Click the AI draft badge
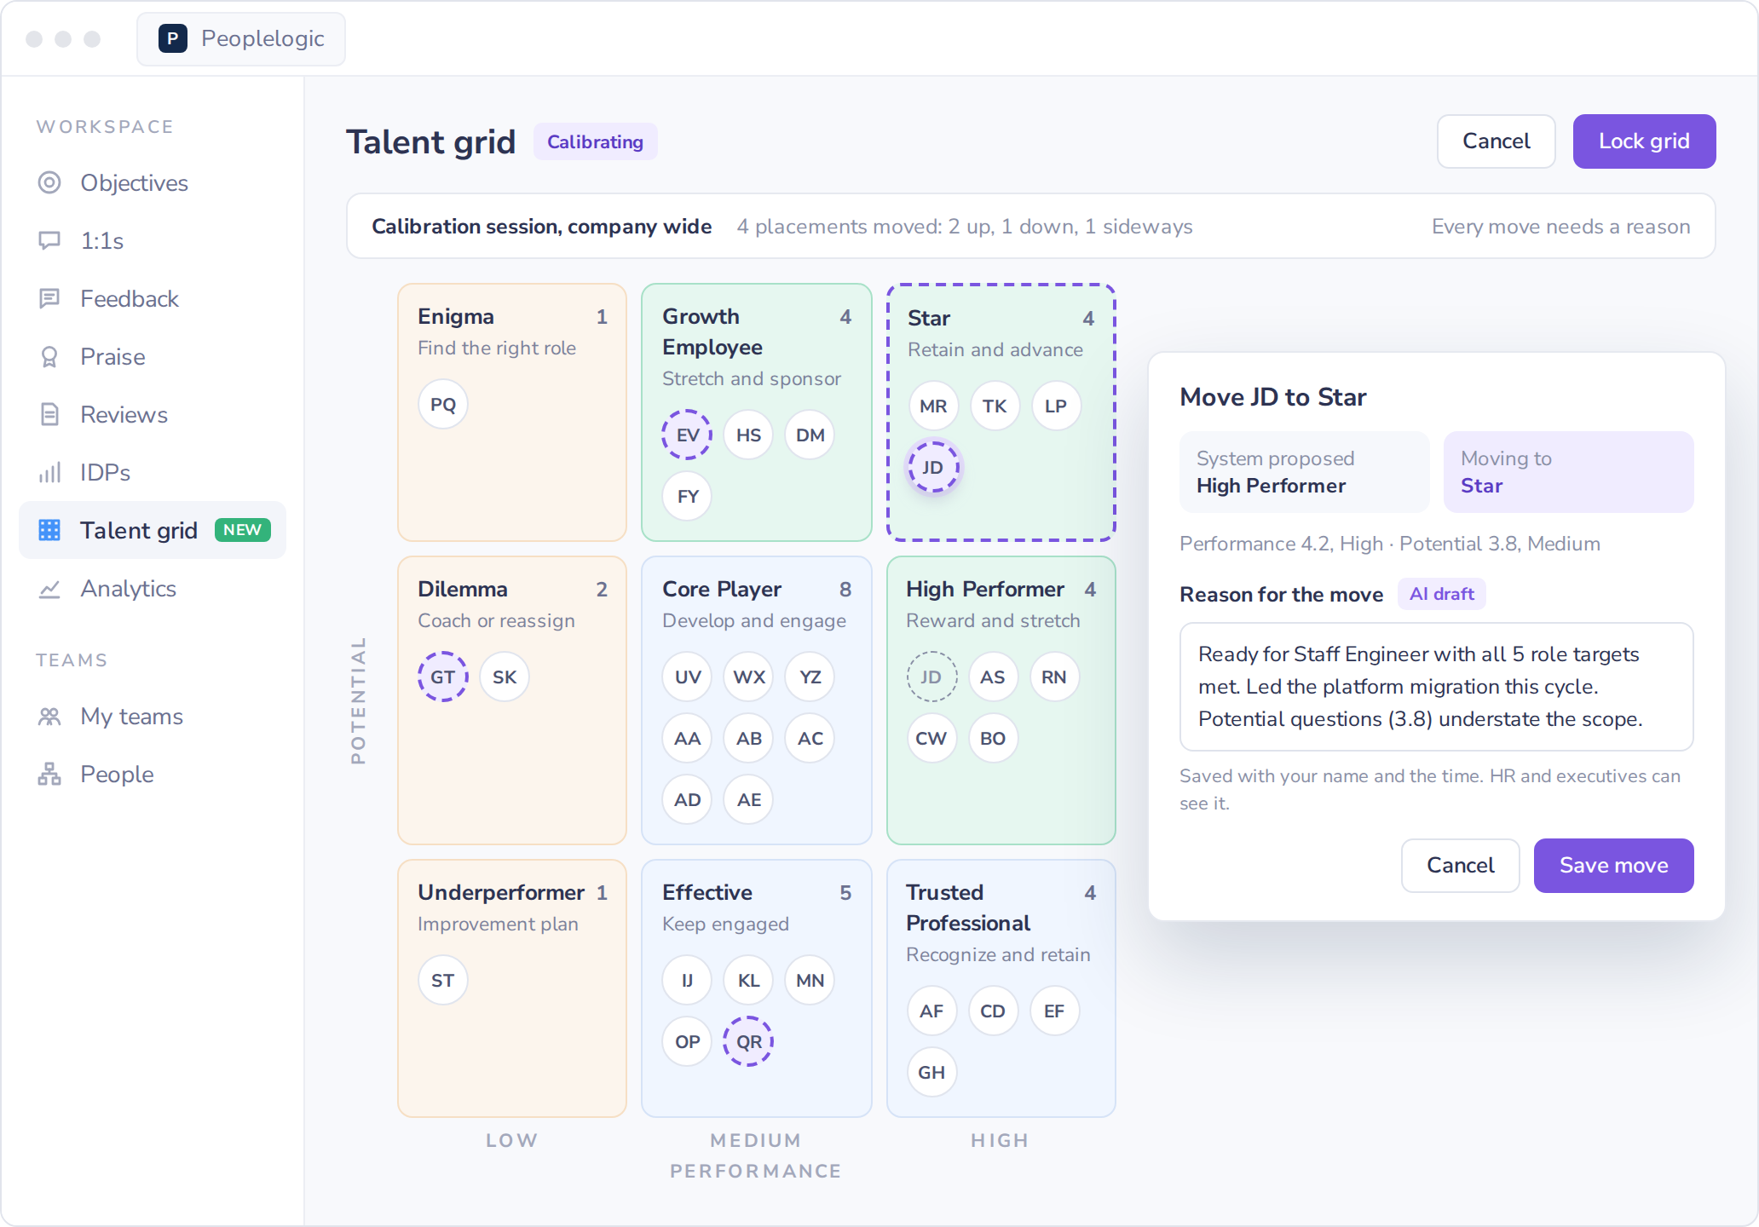The image size is (1759, 1227). [x=1441, y=594]
